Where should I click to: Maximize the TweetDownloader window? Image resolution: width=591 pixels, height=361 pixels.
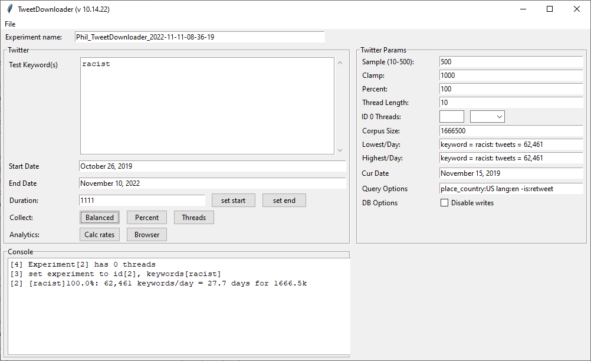coord(550,9)
